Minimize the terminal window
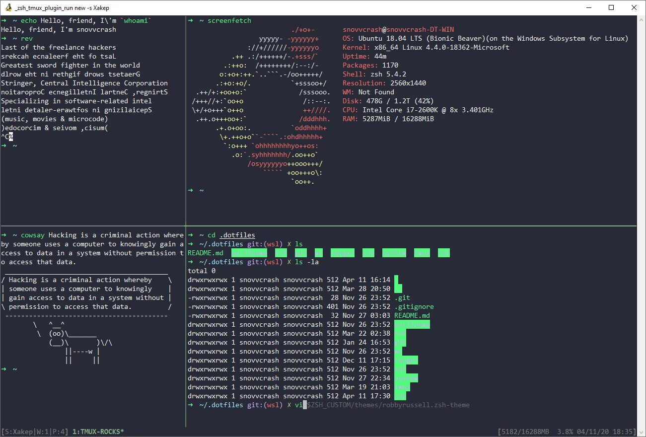Screen dimensions: 646x437 [588, 7]
